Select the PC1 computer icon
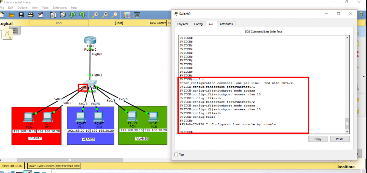The image size is (367, 173). [48, 117]
